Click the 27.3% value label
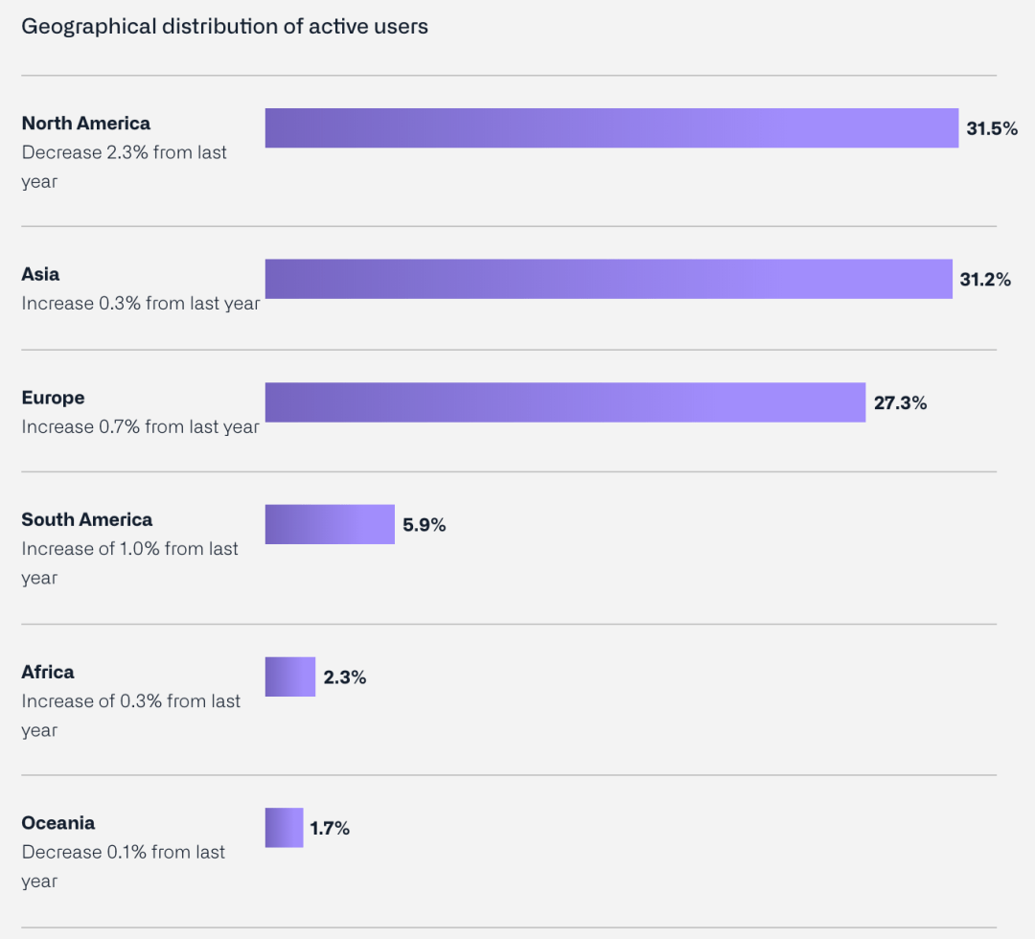The width and height of the screenshot is (1035, 939). click(x=900, y=403)
